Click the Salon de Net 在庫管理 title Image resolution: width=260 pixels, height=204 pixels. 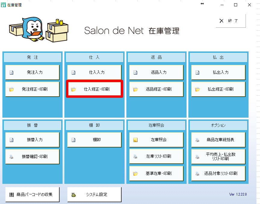[x=132, y=31]
